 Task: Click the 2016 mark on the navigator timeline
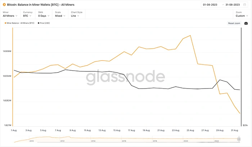[x=124, y=141]
